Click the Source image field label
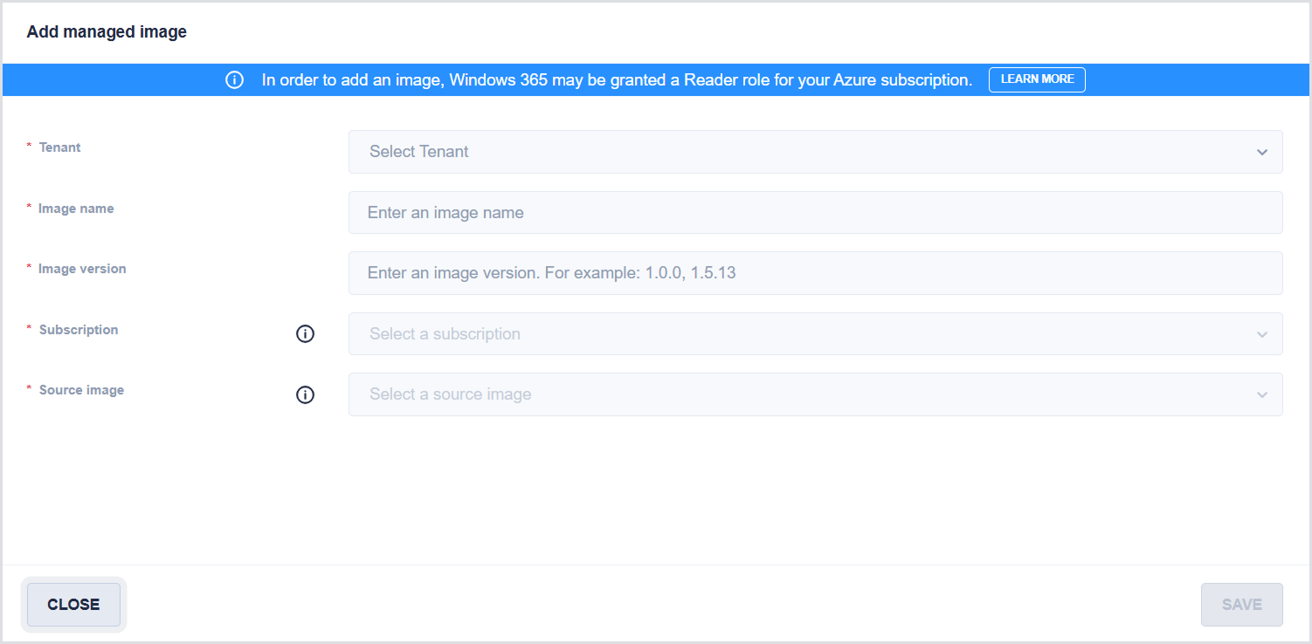 point(81,390)
